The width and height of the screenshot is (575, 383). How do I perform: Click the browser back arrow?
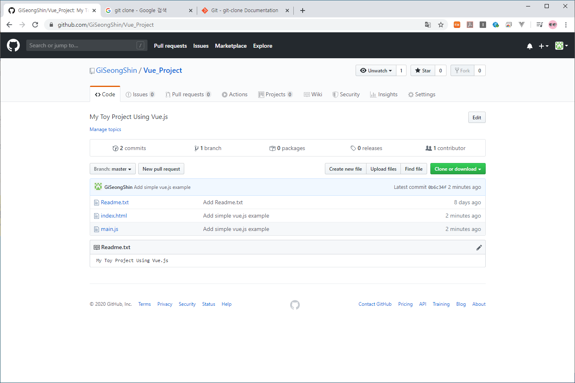pyautogui.click(x=9, y=25)
